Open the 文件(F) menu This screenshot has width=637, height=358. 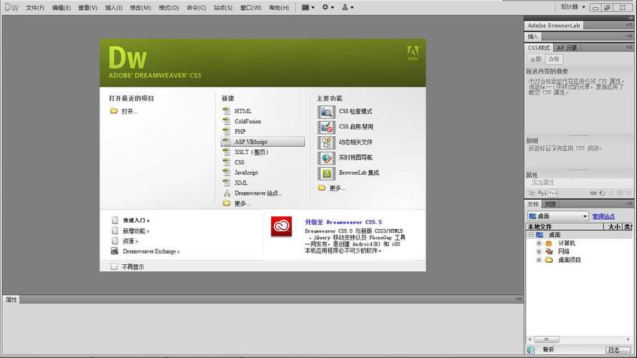pos(35,8)
